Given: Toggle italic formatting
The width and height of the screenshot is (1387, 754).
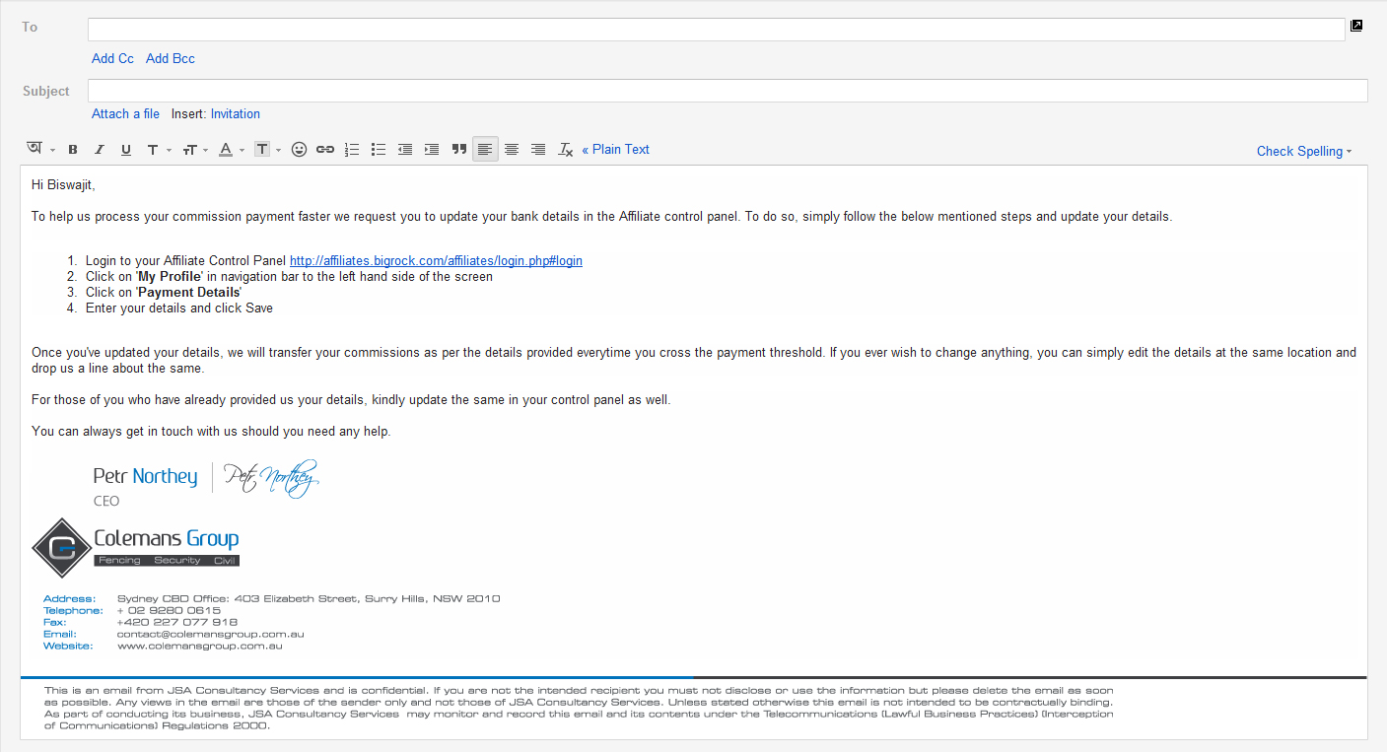Looking at the screenshot, I should point(99,150).
